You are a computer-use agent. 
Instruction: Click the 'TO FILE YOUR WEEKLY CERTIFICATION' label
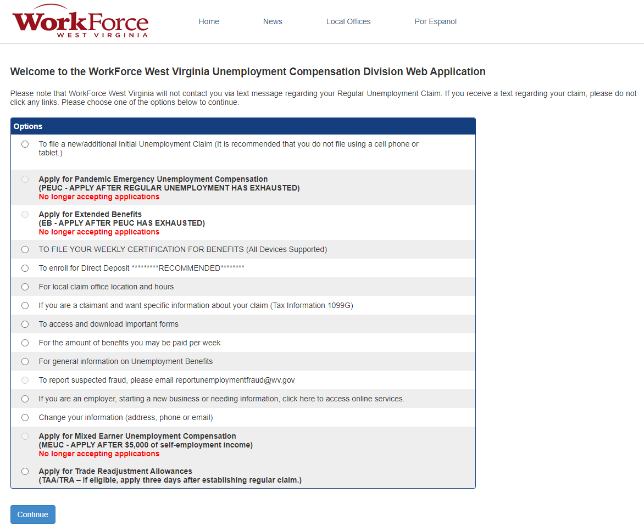coord(183,249)
